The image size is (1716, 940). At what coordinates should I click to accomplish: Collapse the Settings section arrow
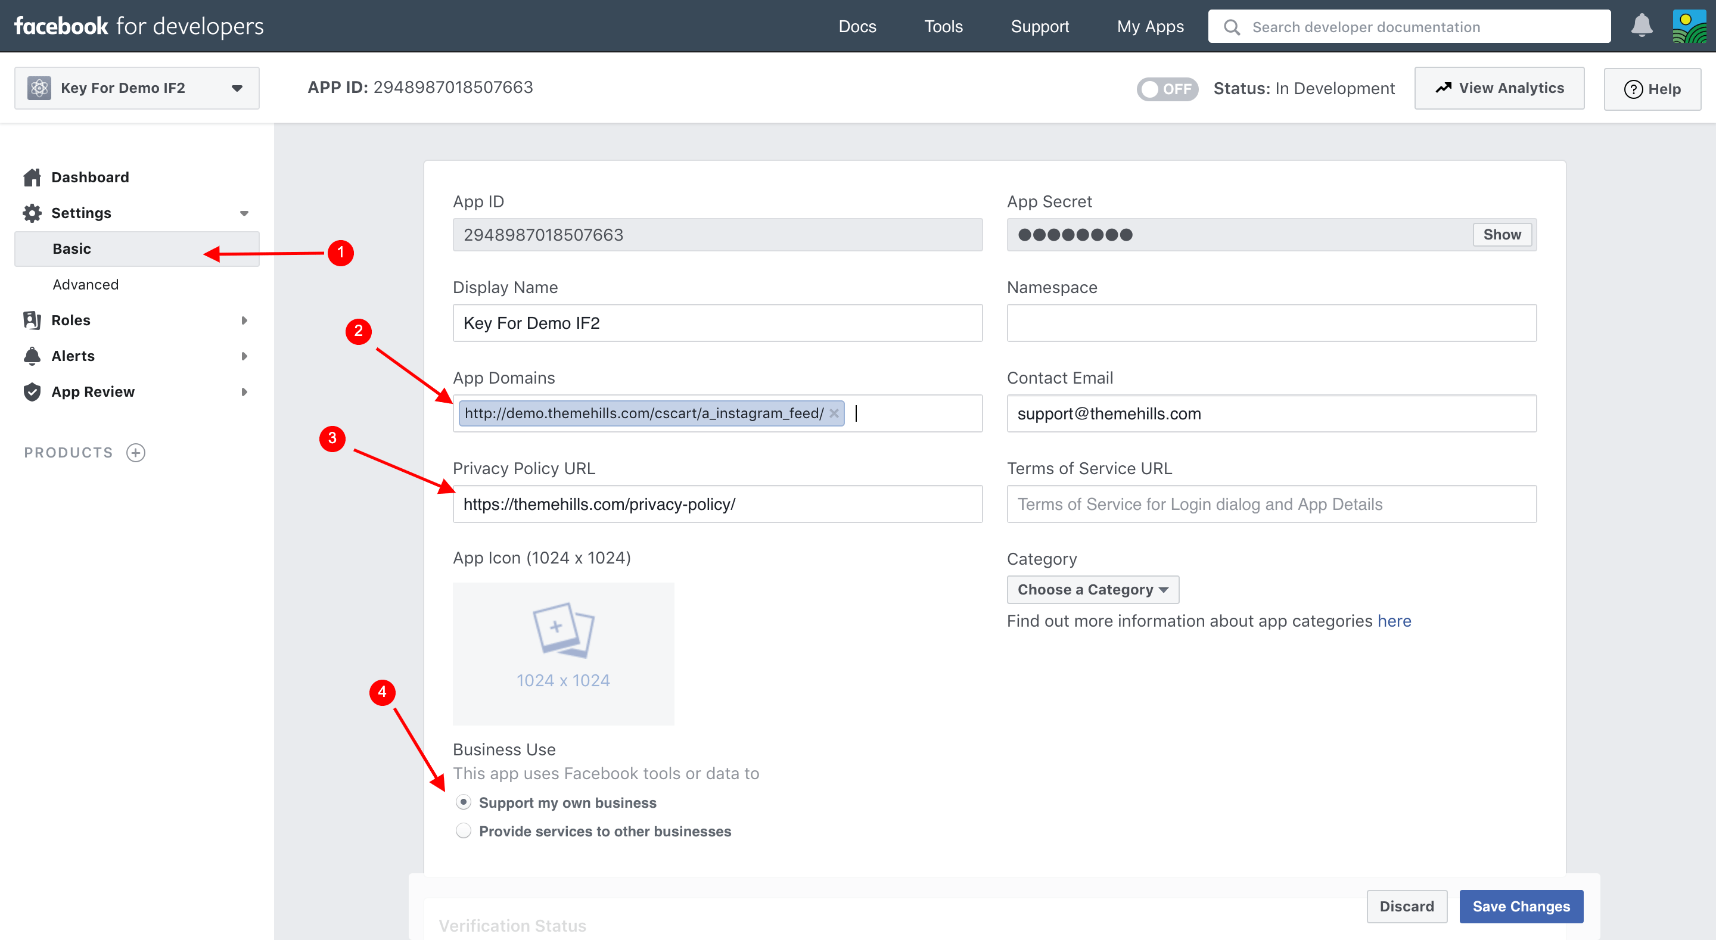(244, 214)
